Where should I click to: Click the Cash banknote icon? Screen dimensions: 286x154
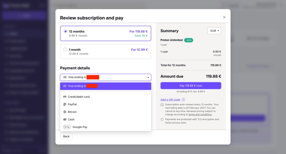tap(65, 120)
